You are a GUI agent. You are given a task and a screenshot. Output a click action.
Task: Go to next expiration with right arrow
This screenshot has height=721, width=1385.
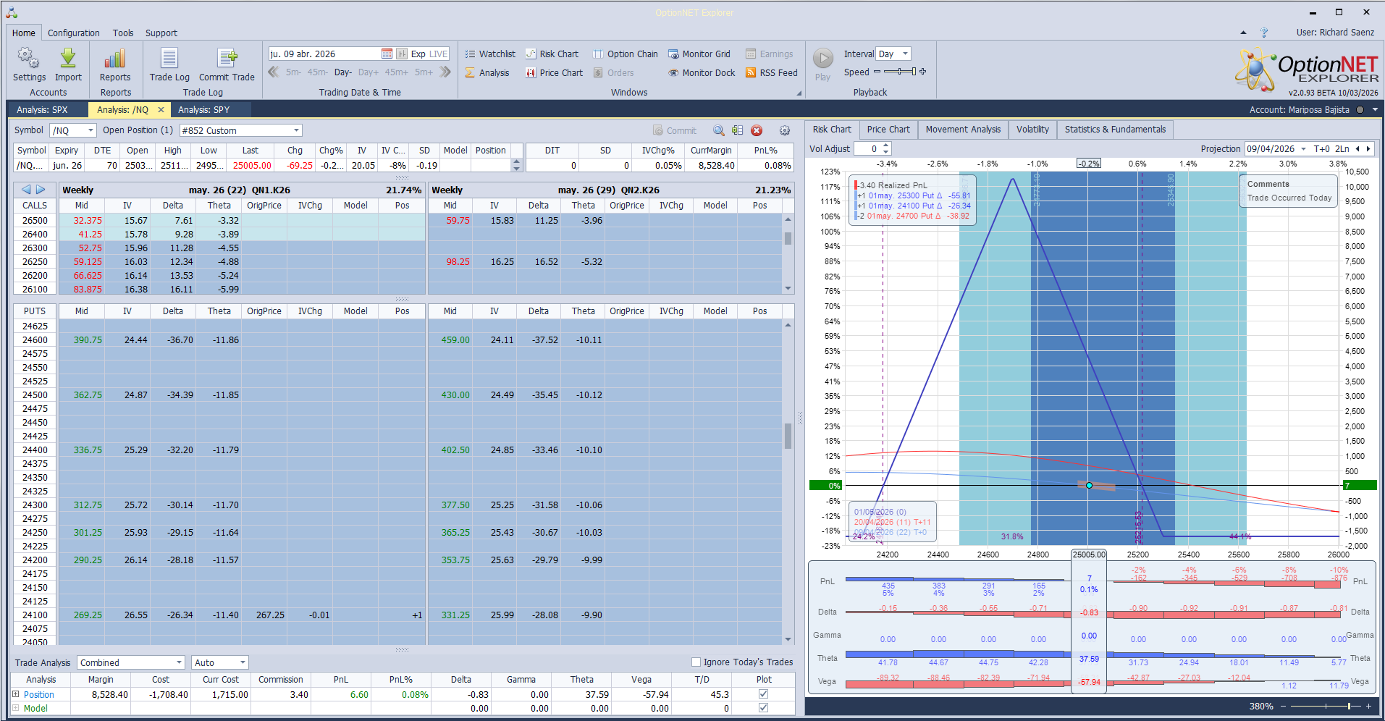(41, 190)
